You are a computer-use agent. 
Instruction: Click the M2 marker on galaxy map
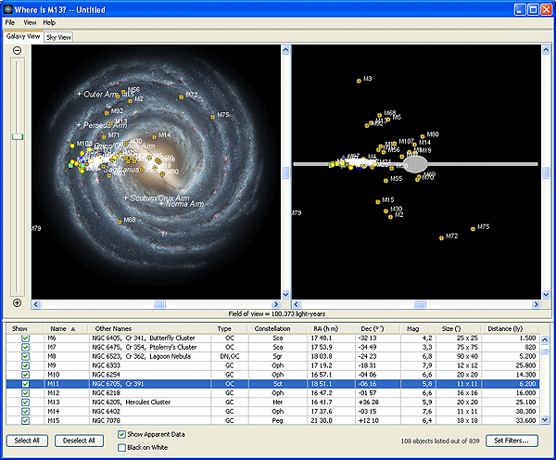tap(130, 101)
